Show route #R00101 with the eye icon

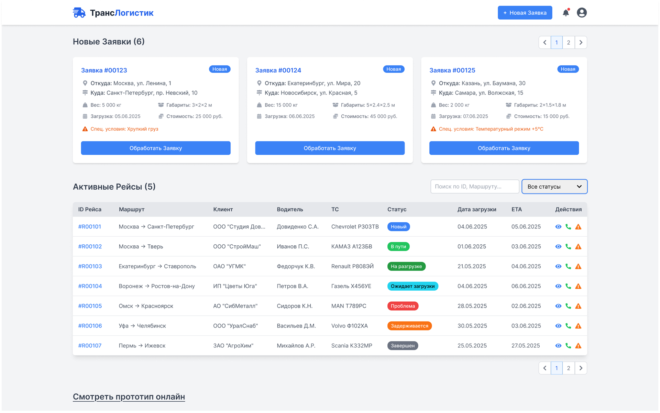tap(558, 227)
